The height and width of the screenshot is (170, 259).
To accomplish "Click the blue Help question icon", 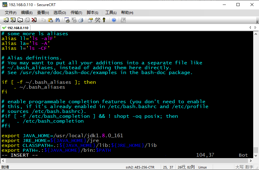I will (114, 20).
